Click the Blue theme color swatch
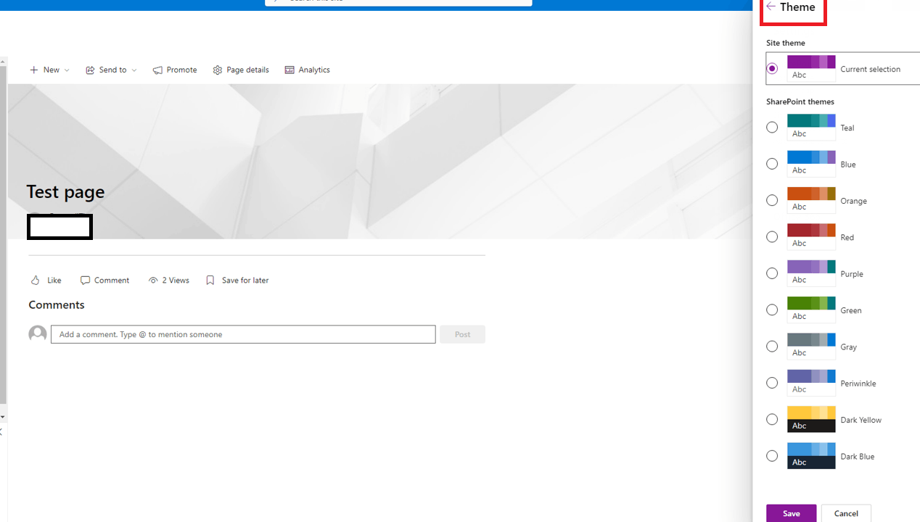920x522 pixels. click(811, 164)
